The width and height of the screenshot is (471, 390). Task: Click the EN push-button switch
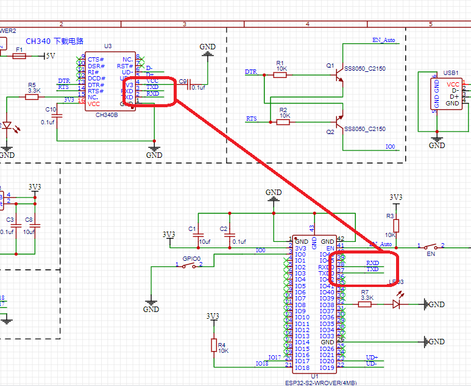point(430,246)
